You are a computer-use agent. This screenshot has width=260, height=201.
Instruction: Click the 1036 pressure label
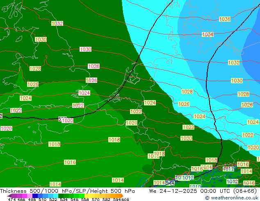click(225, 19)
